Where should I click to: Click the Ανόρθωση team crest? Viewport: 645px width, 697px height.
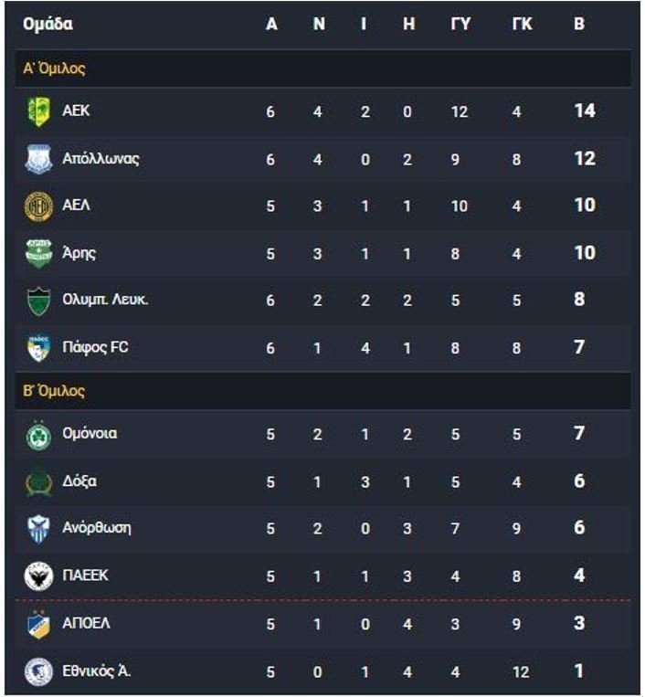(x=38, y=529)
